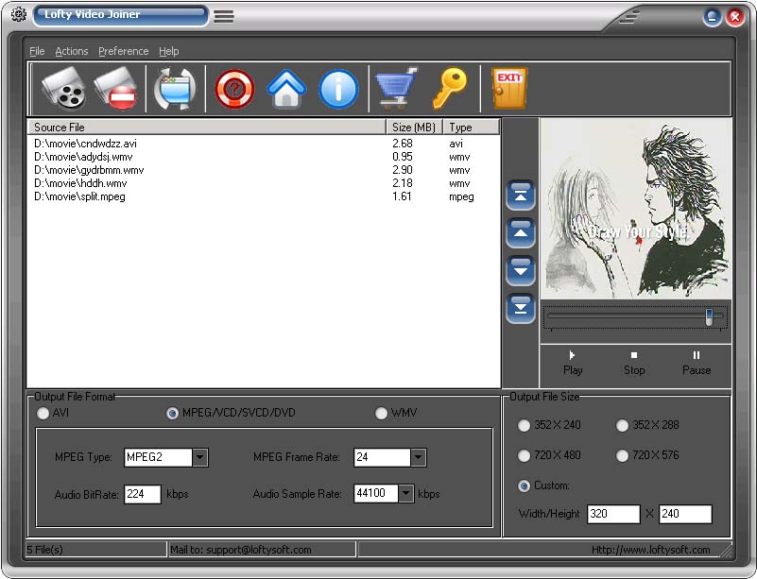Open the Actions menu
Screen dimensions: 757x579
click(x=72, y=51)
